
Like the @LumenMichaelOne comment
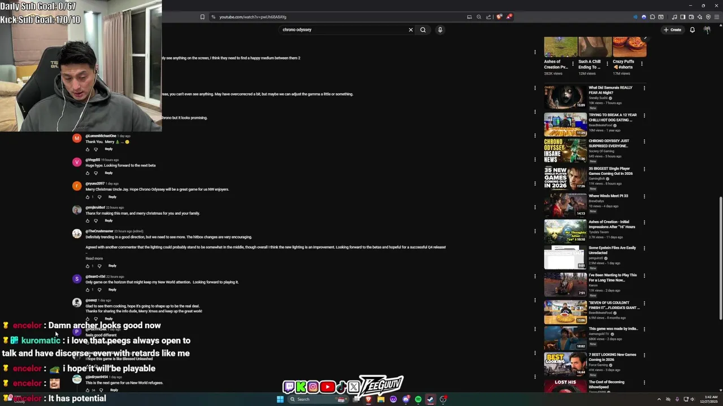pyautogui.click(x=88, y=149)
